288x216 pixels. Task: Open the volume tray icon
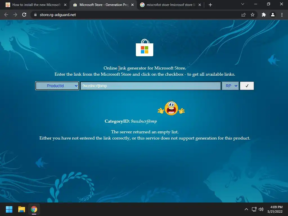click(x=261, y=209)
